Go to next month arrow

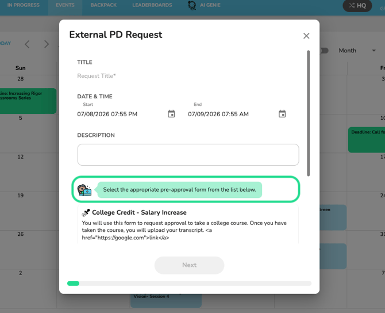point(47,44)
